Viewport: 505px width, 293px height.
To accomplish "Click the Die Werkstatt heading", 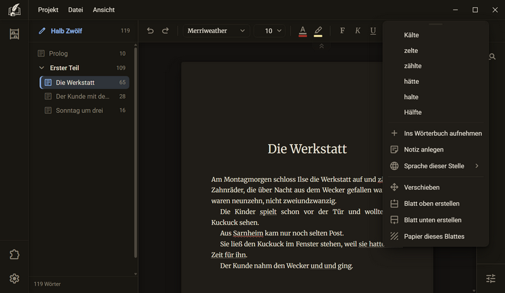I will tap(307, 149).
